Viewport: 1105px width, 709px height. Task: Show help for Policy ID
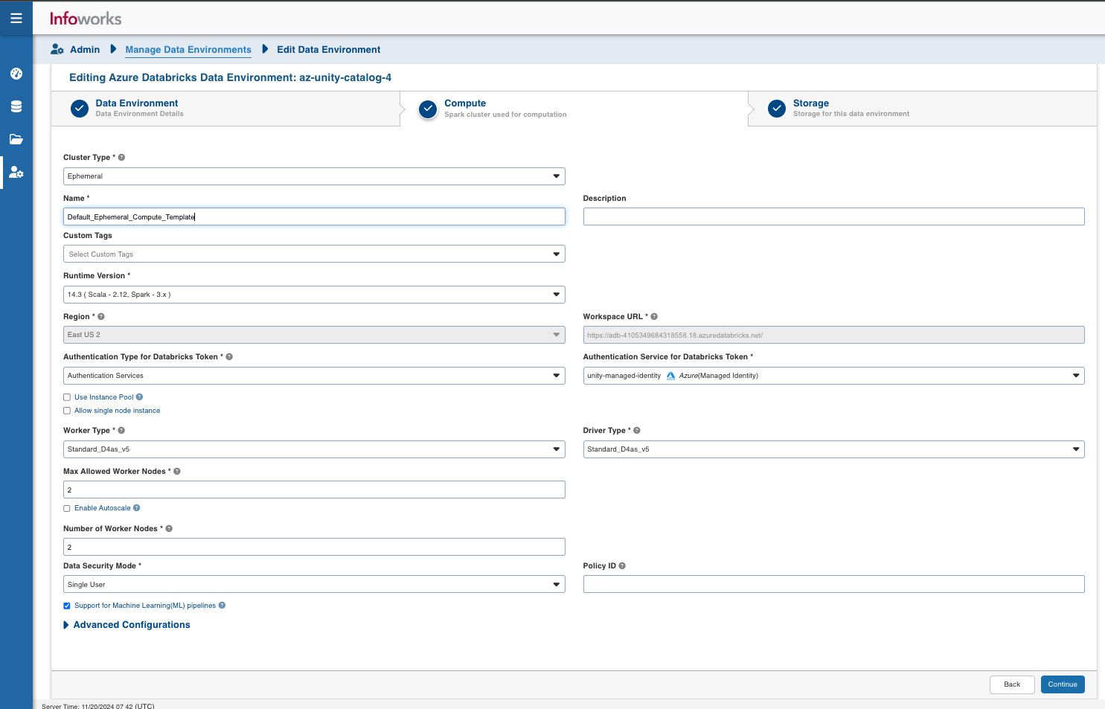[622, 565]
